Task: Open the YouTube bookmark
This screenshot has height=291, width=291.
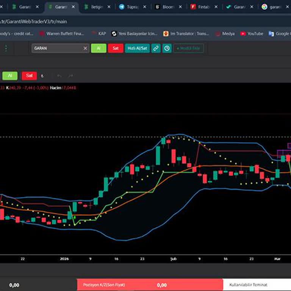Action: pyautogui.click(x=252, y=34)
